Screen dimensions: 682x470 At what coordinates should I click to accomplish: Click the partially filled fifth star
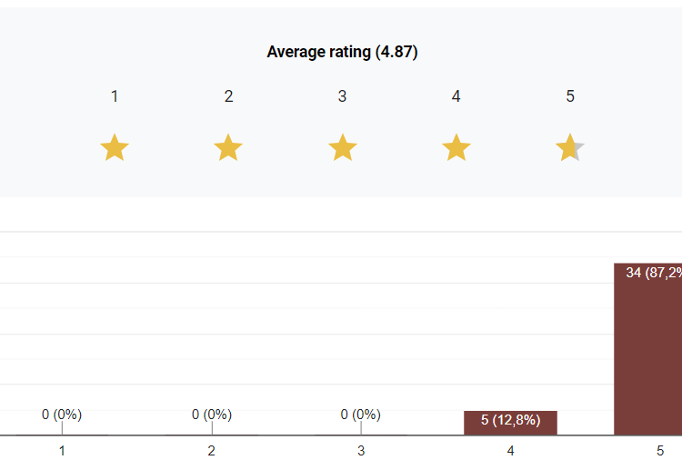point(570,147)
